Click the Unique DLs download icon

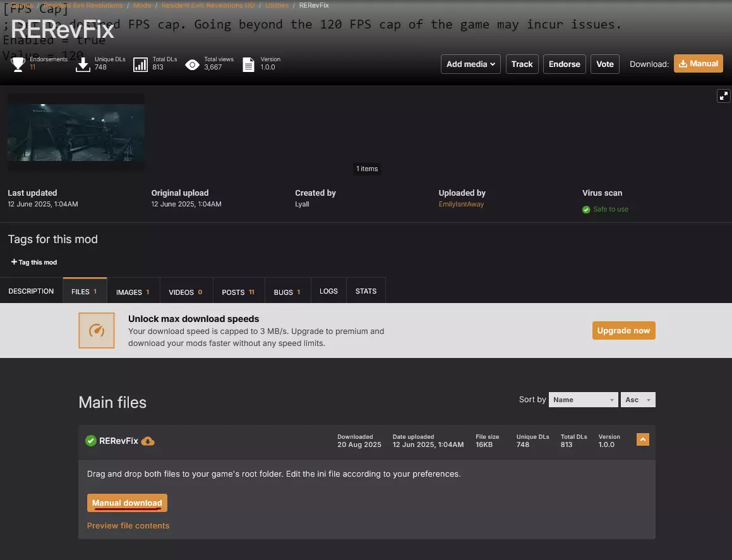[x=83, y=64]
